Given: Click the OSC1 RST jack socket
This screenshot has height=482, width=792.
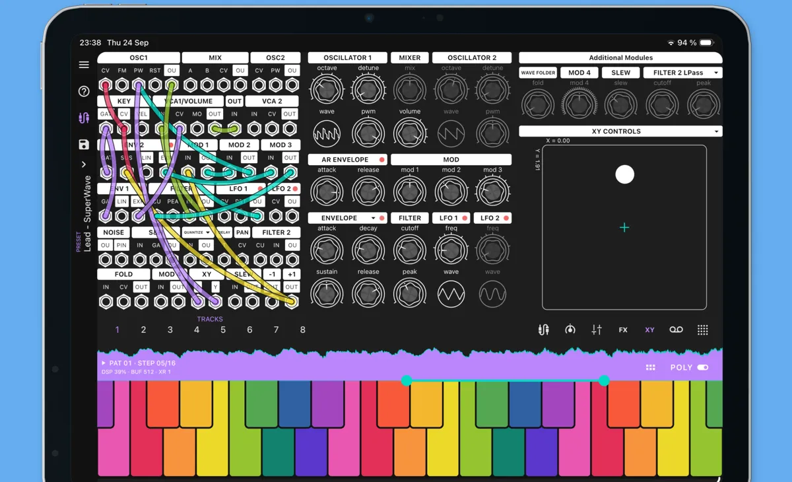Looking at the screenshot, I should [155, 85].
